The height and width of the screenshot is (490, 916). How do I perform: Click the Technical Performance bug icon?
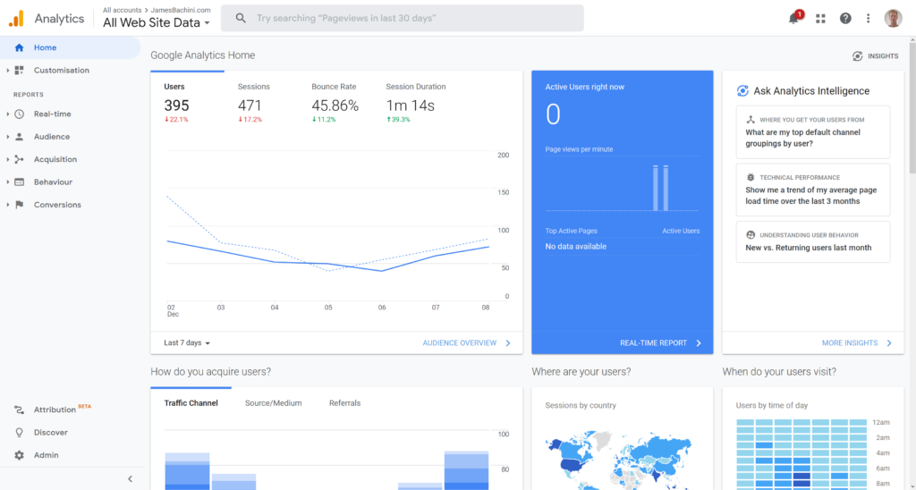pyautogui.click(x=751, y=177)
